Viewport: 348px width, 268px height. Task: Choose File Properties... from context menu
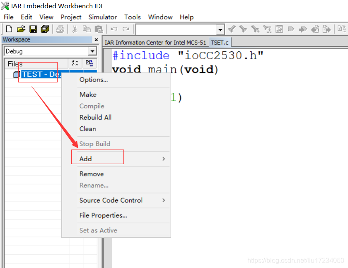coord(116,215)
